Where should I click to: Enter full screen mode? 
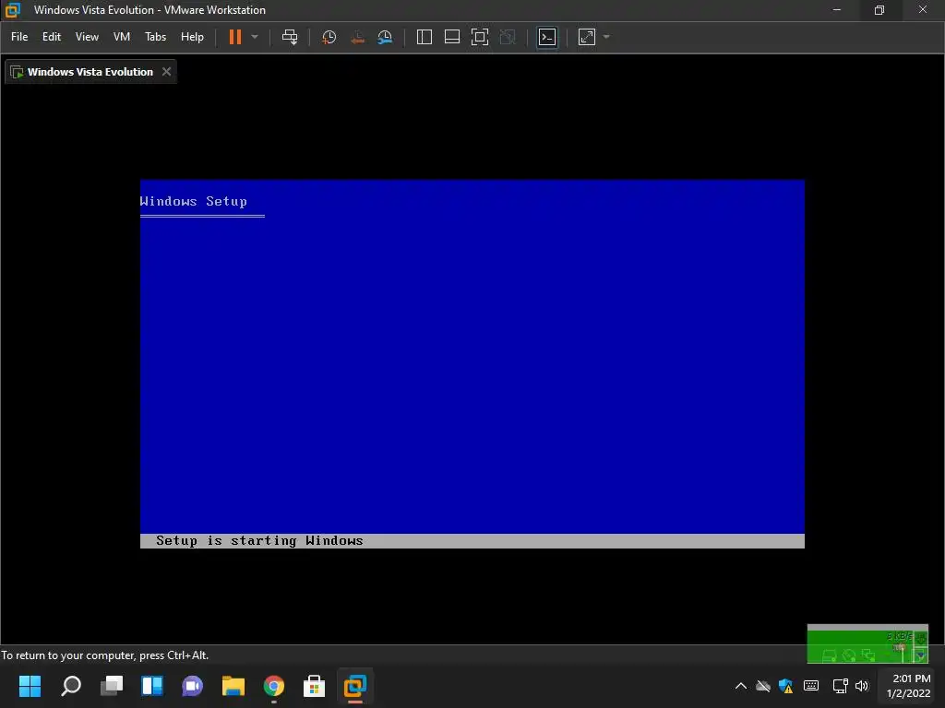[x=480, y=37]
